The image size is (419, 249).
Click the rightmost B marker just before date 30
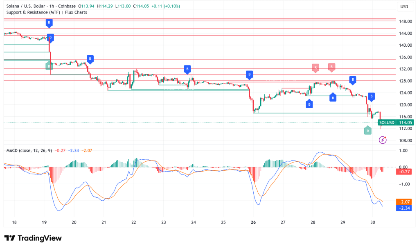(371, 97)
